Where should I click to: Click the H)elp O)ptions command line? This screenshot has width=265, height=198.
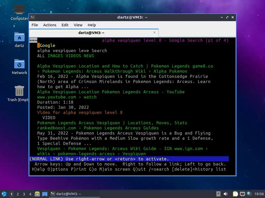point(129,169)
